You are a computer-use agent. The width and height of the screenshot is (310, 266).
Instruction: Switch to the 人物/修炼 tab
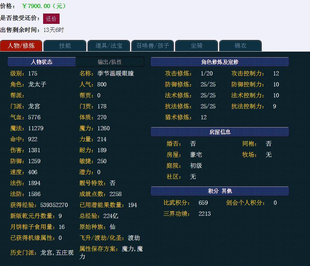[x=21, y=46]
